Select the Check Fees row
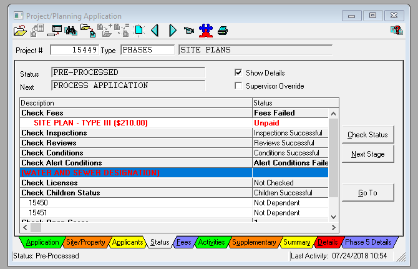 point(174,113)
